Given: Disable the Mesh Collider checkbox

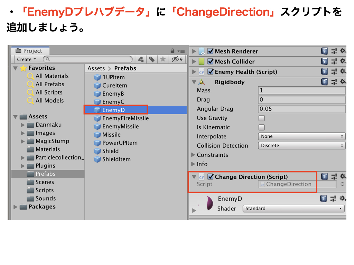Looking at the screenshot, I should [x=210, y=61].
